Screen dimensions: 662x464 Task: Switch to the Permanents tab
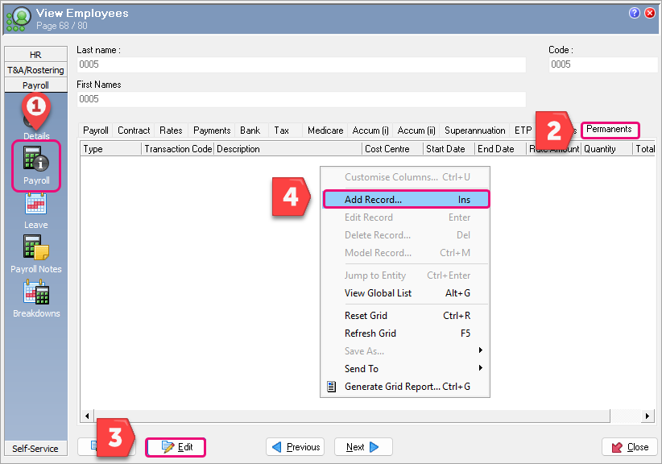click(609, 130)
